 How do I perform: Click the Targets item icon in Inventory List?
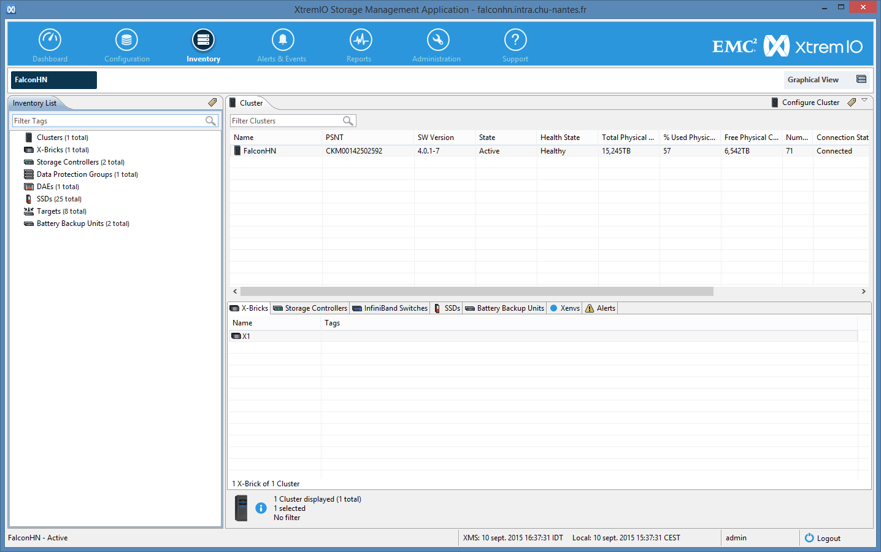(29, 211)
